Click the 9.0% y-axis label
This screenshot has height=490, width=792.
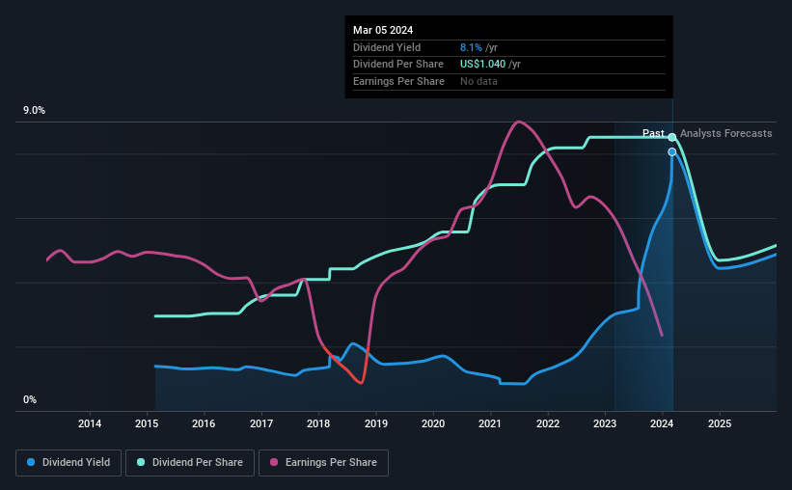34,111
